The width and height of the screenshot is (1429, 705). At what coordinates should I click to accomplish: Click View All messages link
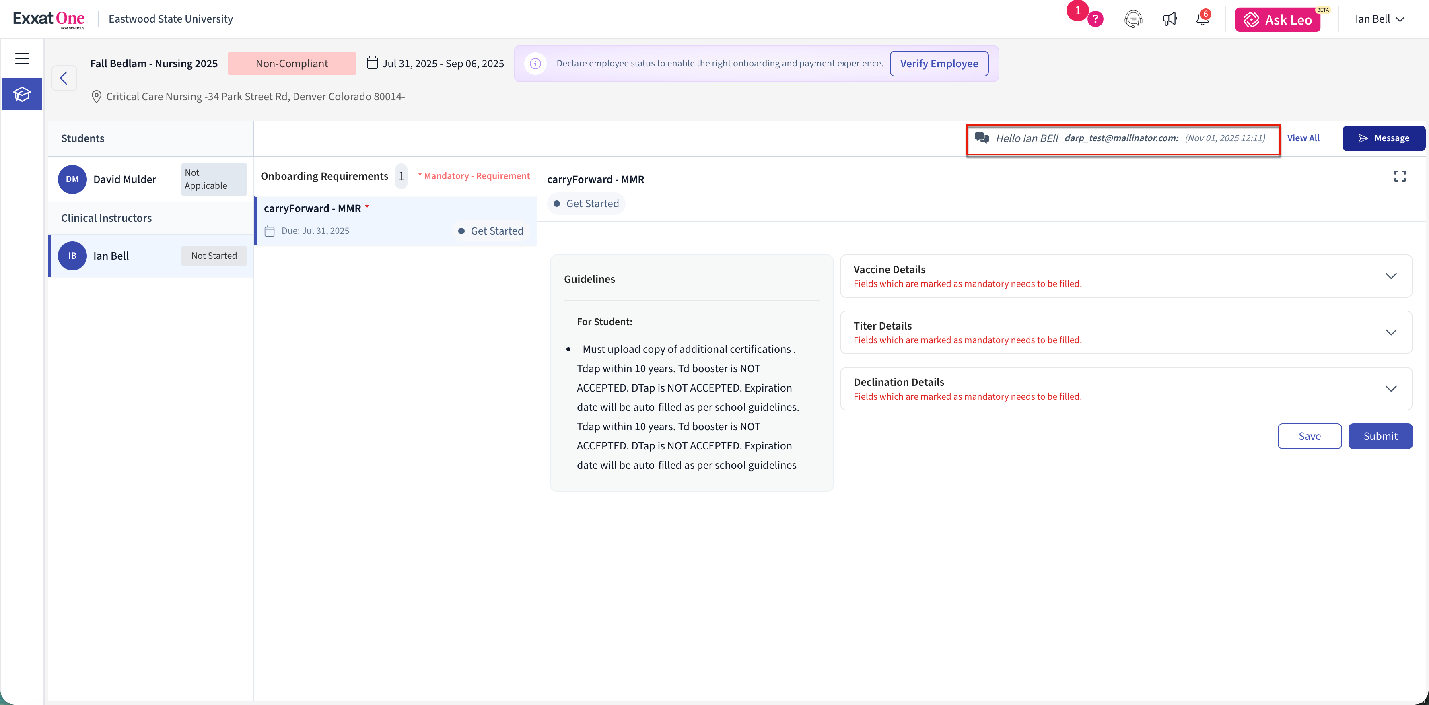point(1303,138)
